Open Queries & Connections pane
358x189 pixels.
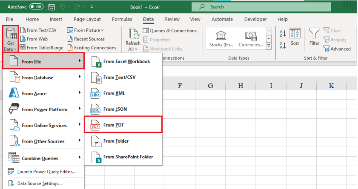[x=170, y=31]
